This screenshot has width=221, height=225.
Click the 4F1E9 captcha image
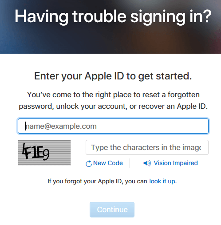pos(44,153)
